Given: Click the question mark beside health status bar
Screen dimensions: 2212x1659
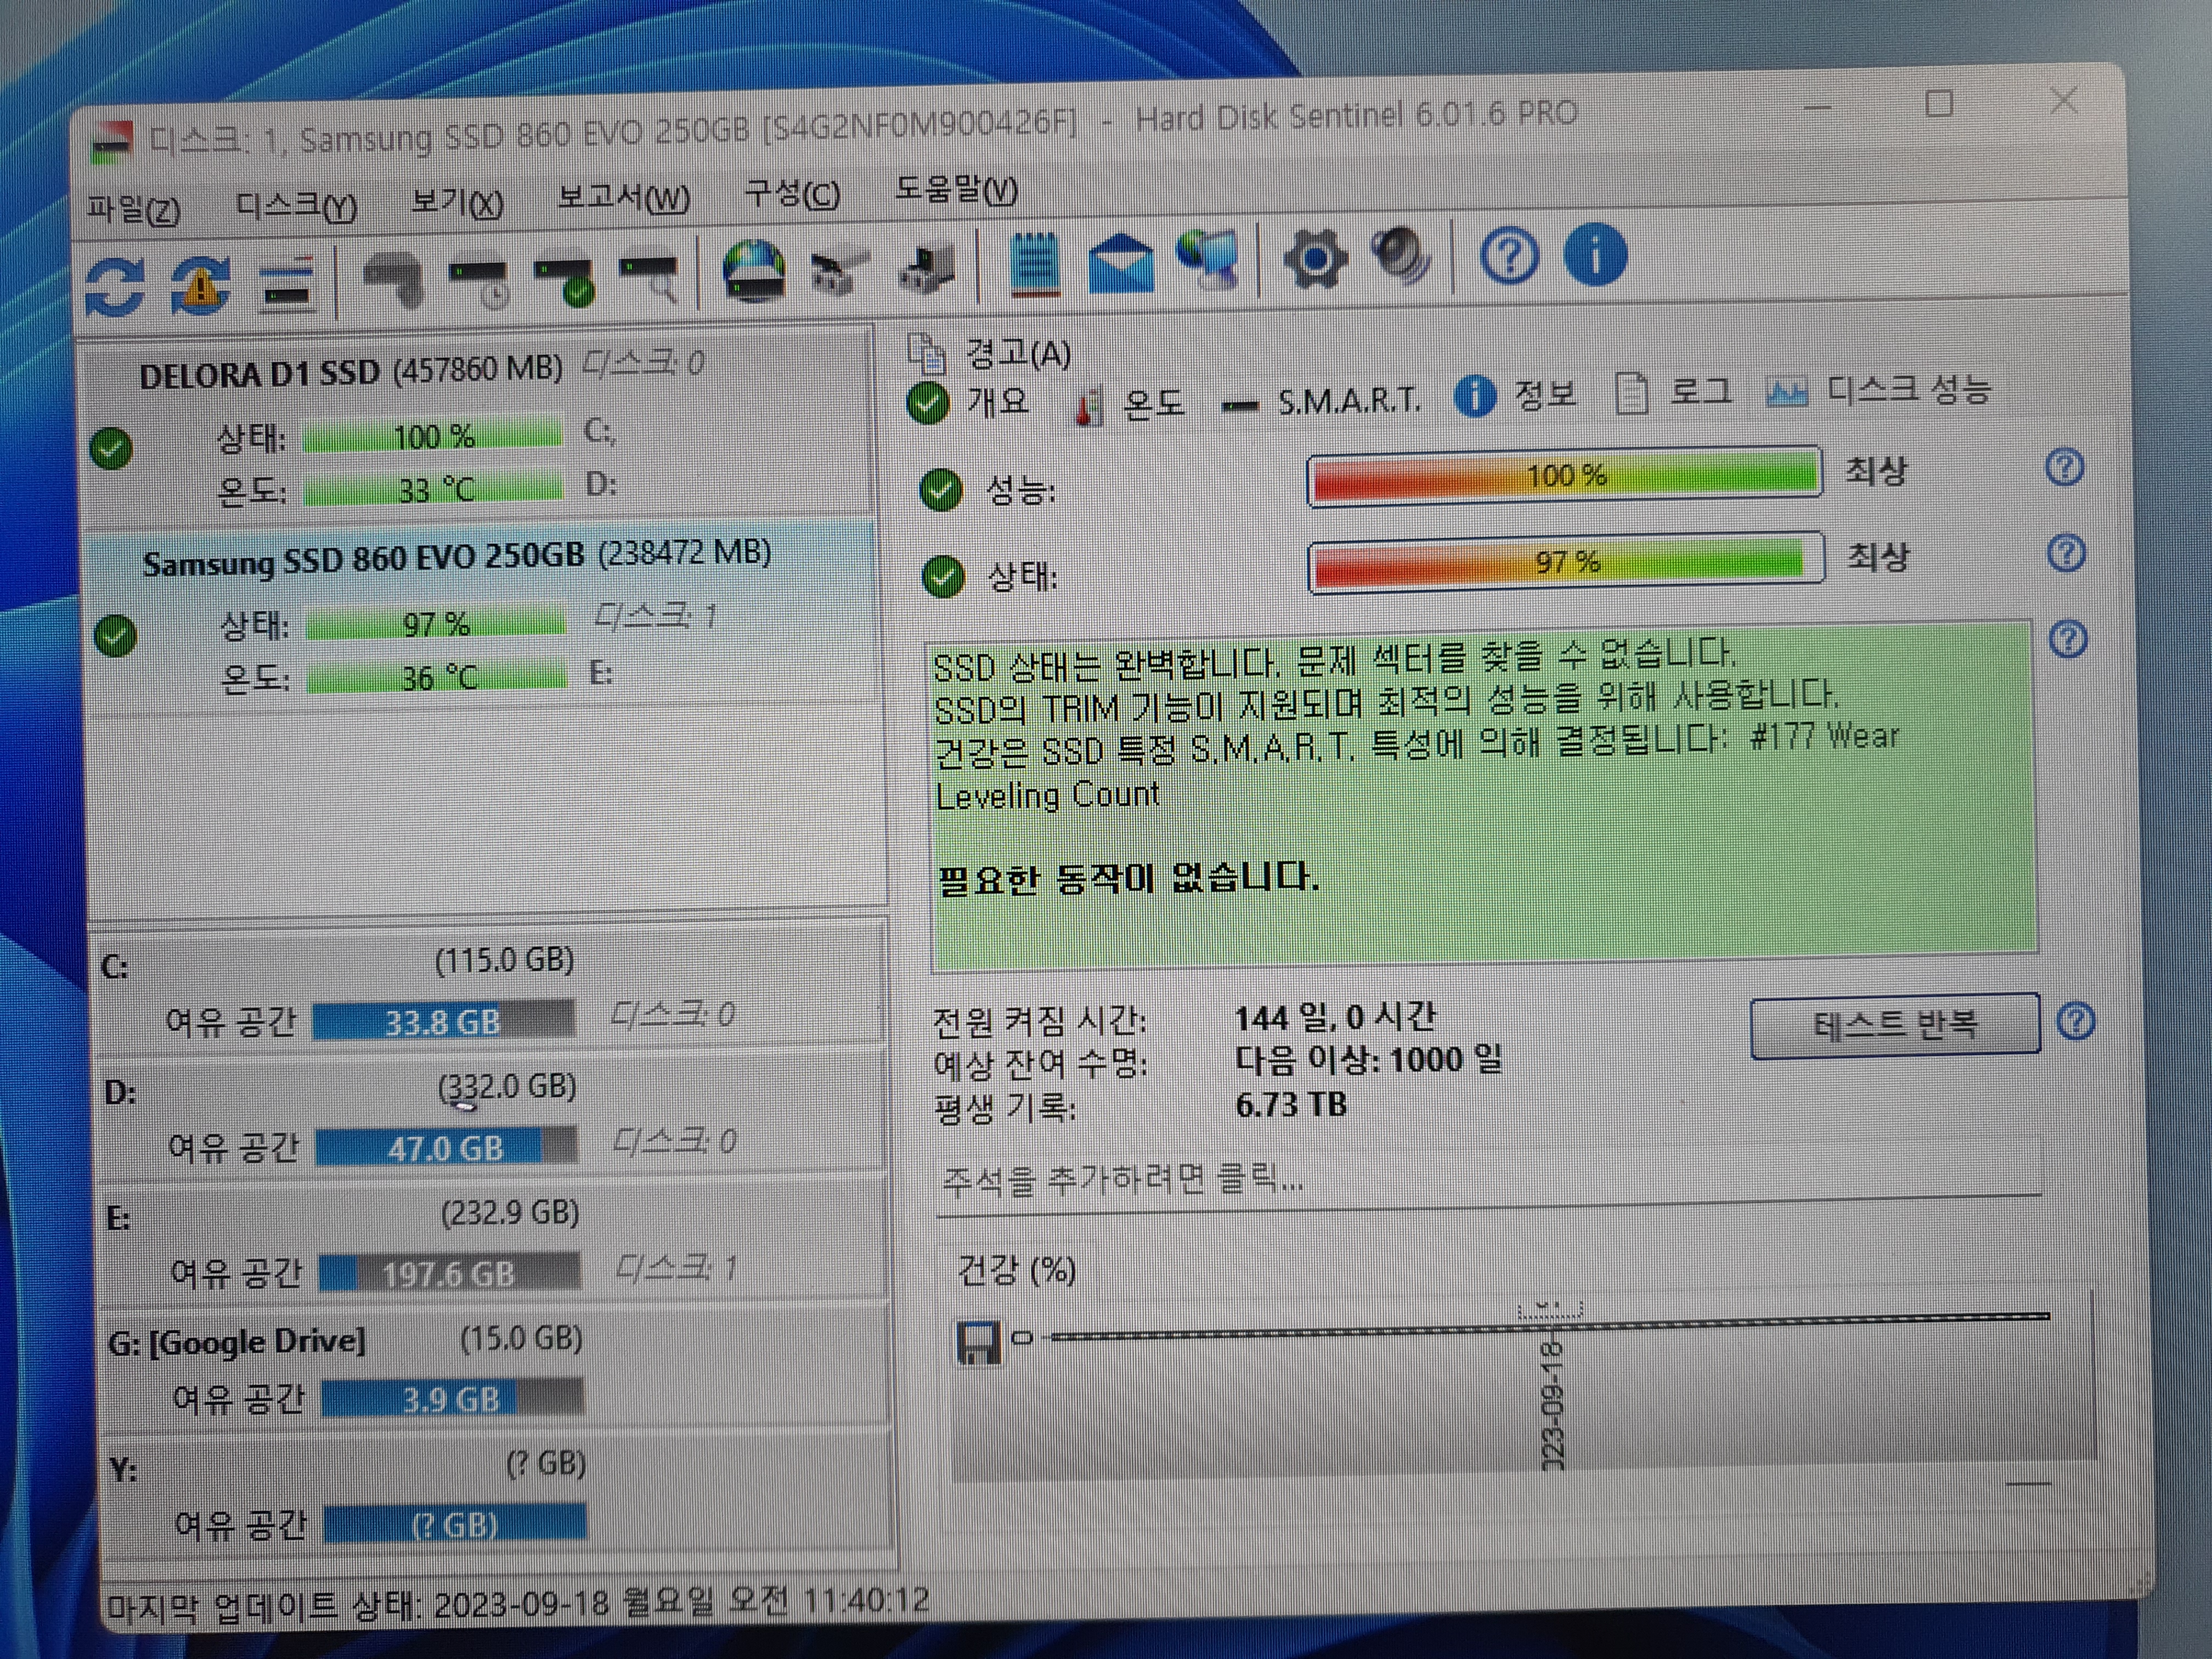Looking at the screenshot, I should 2066,553.
